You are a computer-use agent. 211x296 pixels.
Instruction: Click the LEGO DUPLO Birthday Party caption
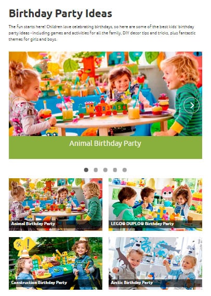click(x=142, y=224)
